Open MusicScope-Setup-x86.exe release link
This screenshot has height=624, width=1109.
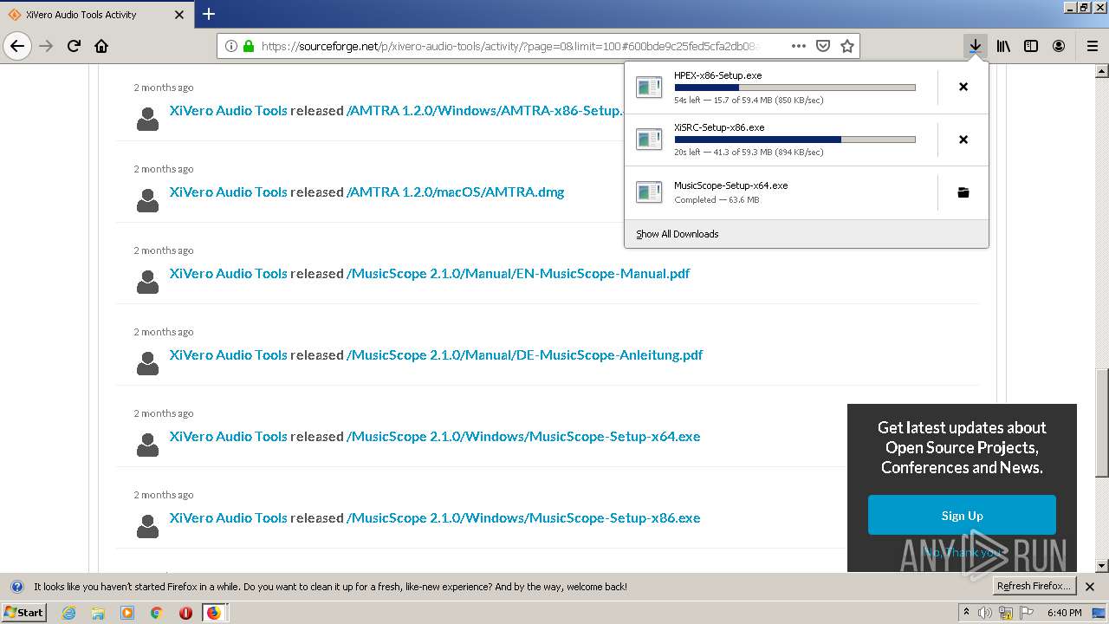click(523, 517)
